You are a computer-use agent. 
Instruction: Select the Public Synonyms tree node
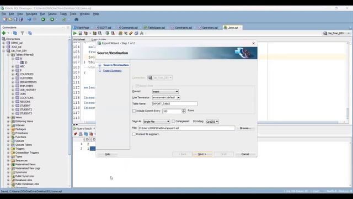24,176
